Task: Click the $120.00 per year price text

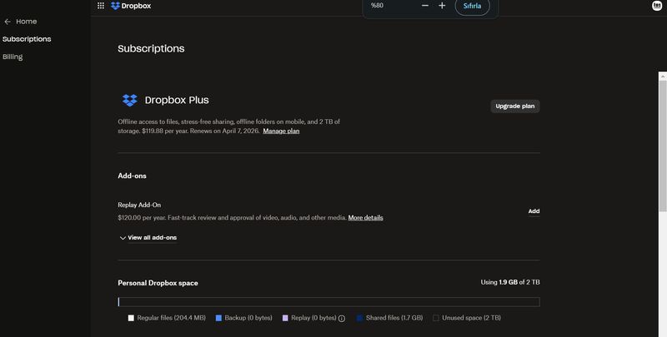Action: click(x=142, y=218)
